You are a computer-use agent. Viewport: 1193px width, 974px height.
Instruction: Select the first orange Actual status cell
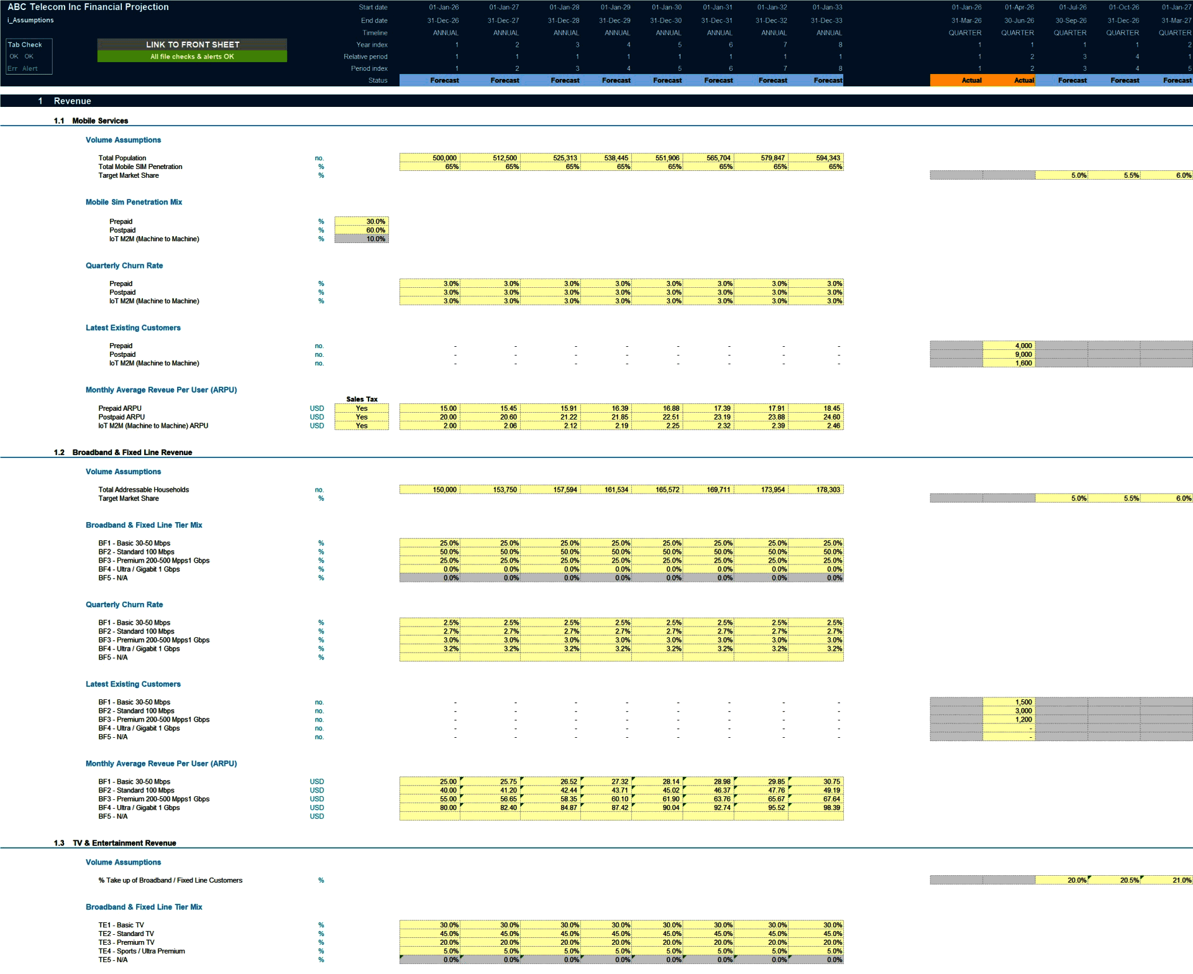pyautogui.click(x=971, y=80)
